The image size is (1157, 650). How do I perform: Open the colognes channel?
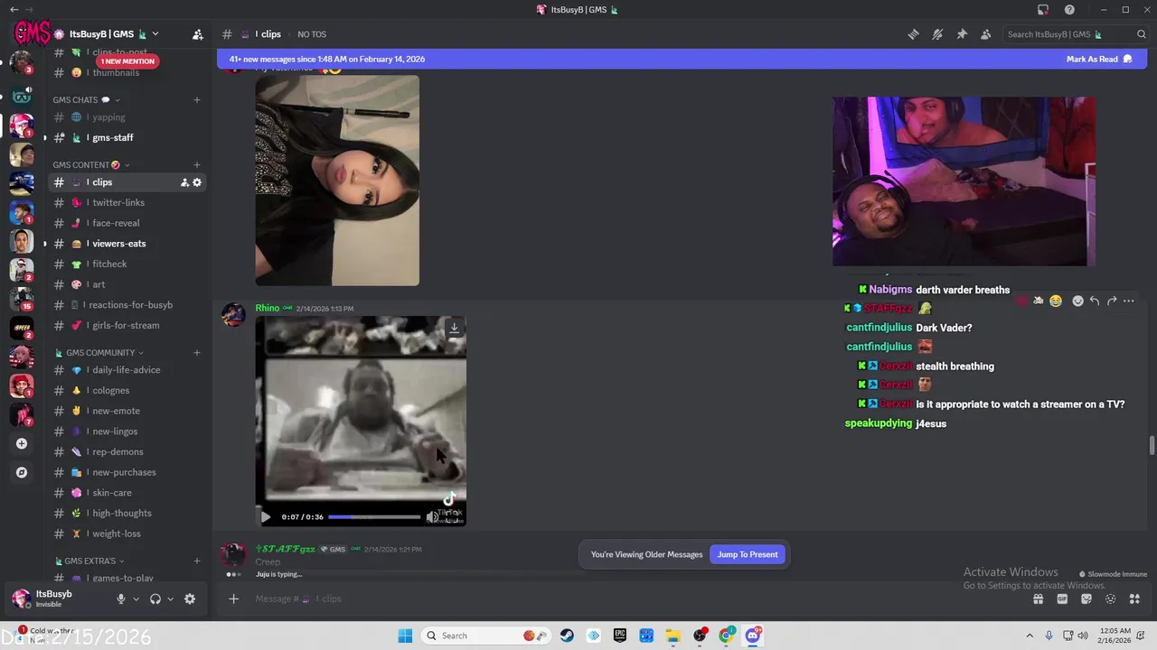click(127, 391)
